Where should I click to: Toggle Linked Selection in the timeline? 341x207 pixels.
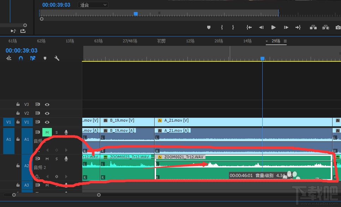coord(33,59)
